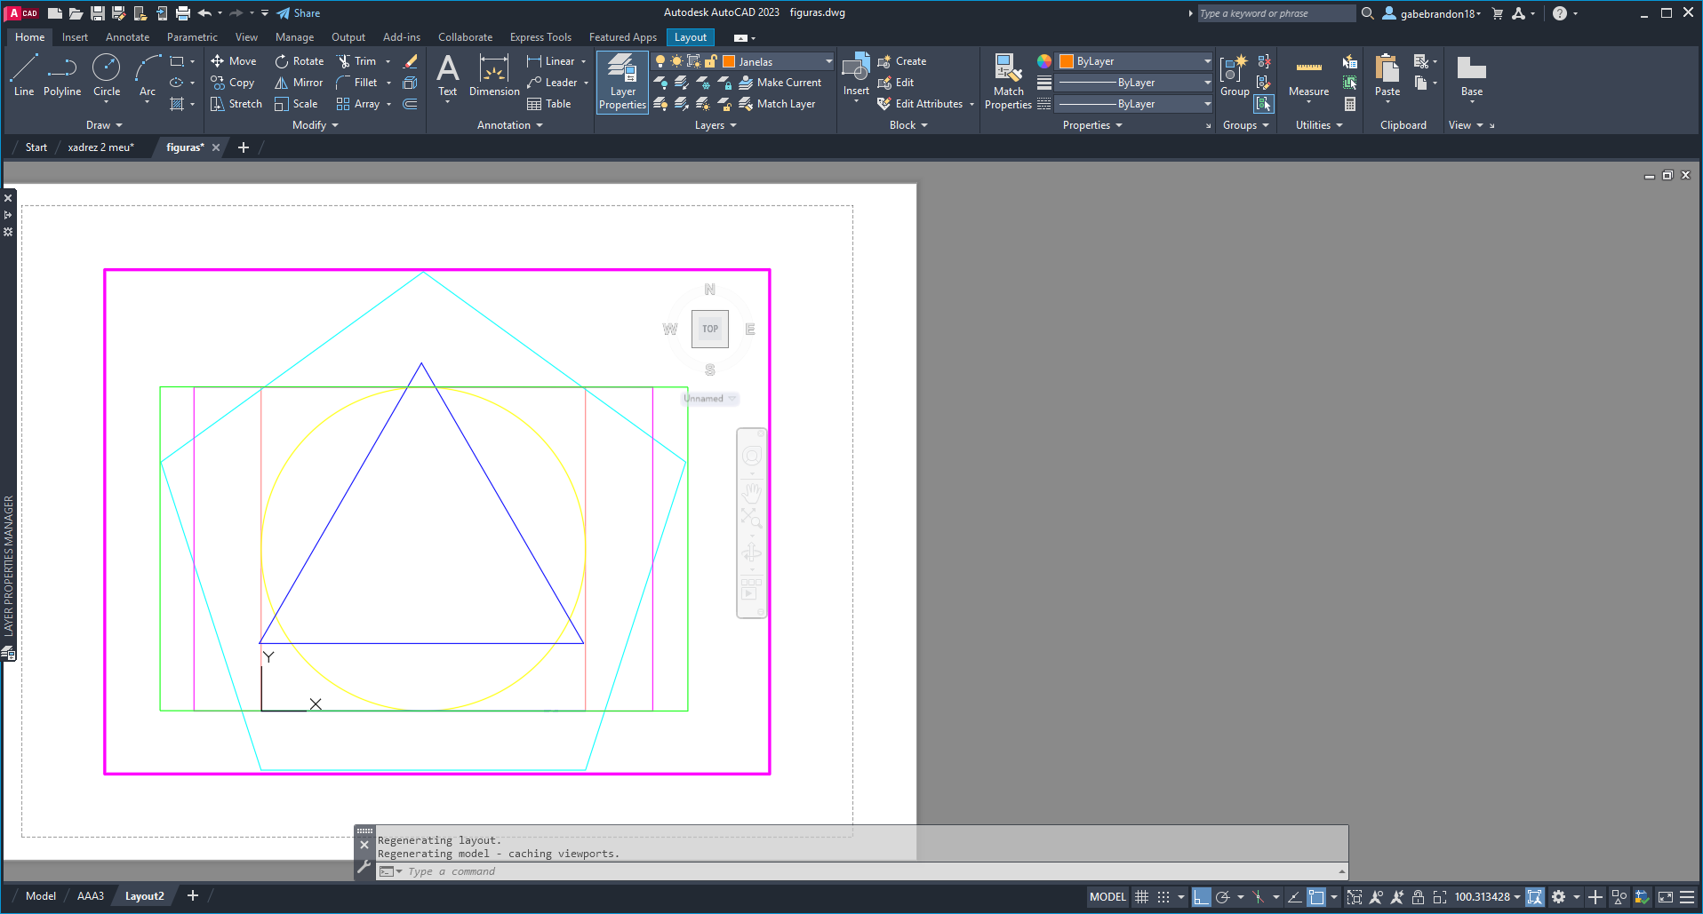Toggle grid display in status bar
The width and height of the screenshot is (1703, 914).
coord(1140,896)
